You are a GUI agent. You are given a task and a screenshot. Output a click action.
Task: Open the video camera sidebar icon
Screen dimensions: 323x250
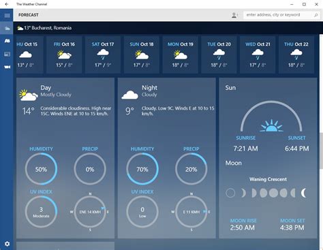pyautogui.click(x=7, y=67)
